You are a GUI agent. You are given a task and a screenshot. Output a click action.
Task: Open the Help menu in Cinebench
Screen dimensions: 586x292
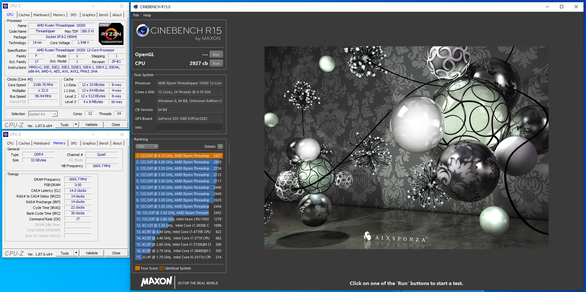tap(147, 15)
